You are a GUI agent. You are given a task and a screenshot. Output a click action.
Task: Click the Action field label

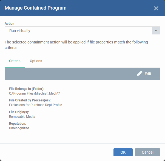(x=10, y=24)
